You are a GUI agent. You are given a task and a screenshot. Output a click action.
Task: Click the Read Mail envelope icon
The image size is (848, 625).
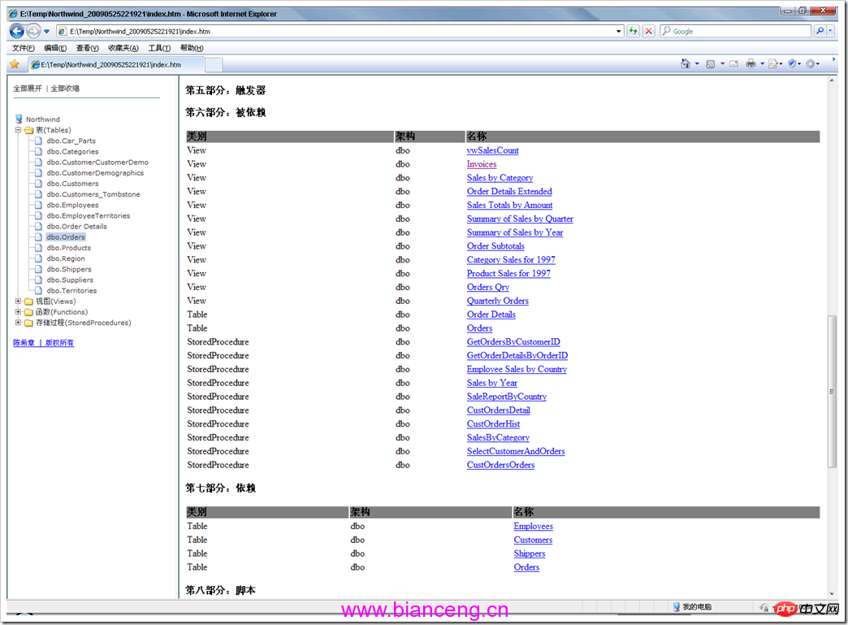point(734,64)
